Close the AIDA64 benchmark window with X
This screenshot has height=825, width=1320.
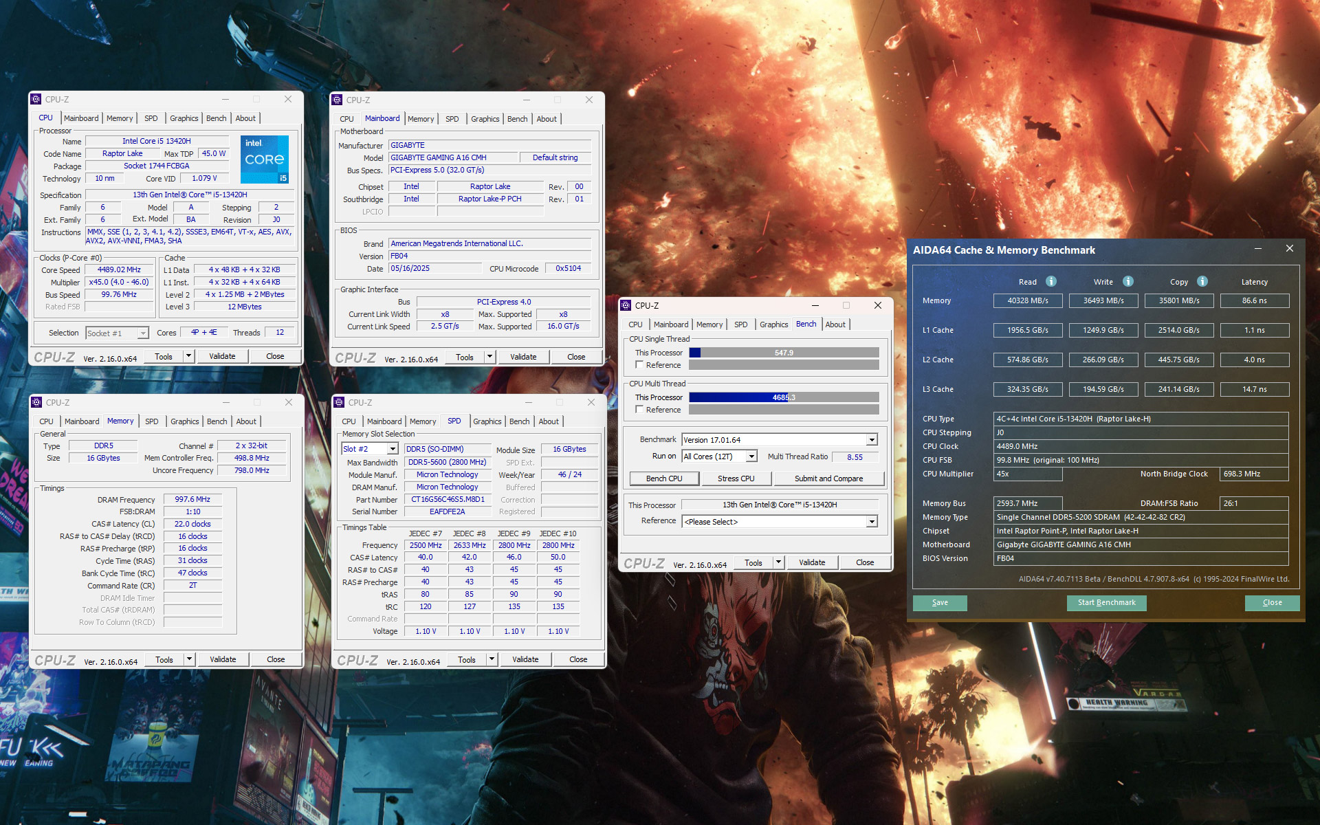point(1290,248)
